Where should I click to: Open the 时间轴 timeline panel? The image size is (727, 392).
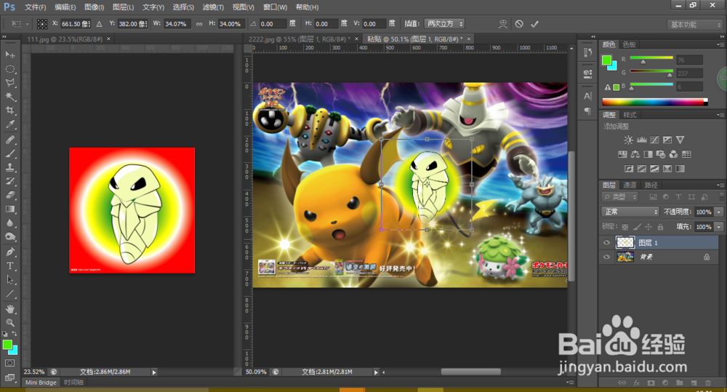pyautogui.click(x=73, y=383)
